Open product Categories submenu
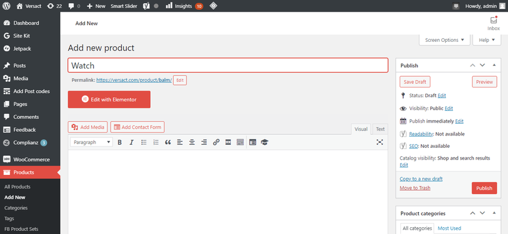This screenshot has height=234, width=508. 16,208
